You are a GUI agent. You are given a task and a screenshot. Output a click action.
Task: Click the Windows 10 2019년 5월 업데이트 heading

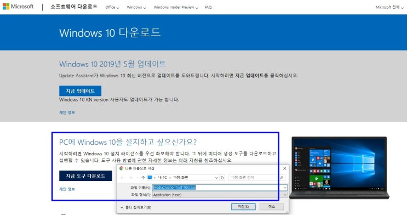click(x=112, y=64)
